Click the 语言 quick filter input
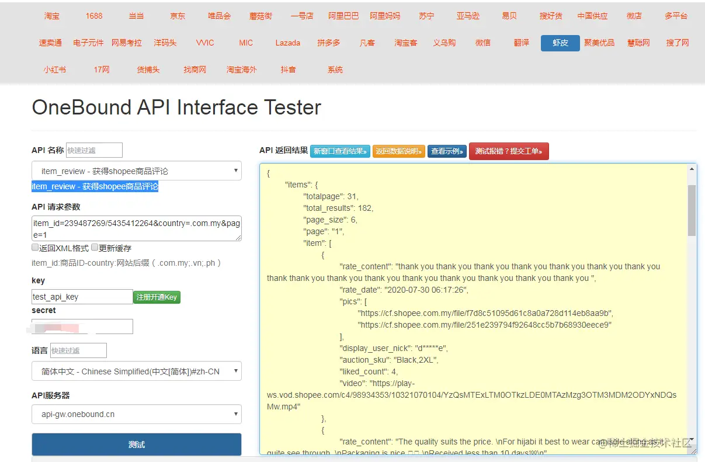This screenshot has height=462, width=705. click(78, 350)
